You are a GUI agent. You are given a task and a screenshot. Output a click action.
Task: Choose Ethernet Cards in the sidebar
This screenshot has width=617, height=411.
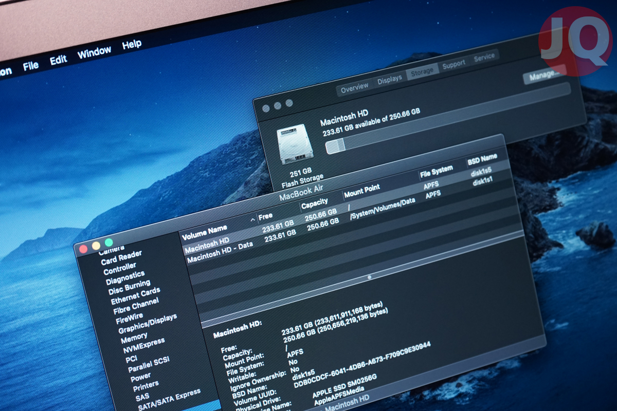tap(136, 296)
